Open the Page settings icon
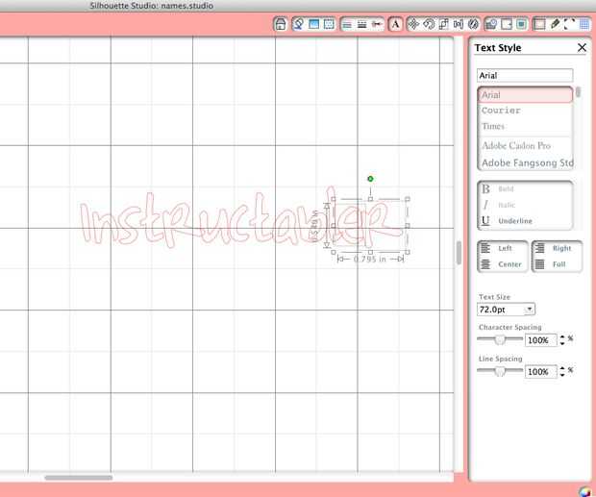 click(x=539, y=24)
